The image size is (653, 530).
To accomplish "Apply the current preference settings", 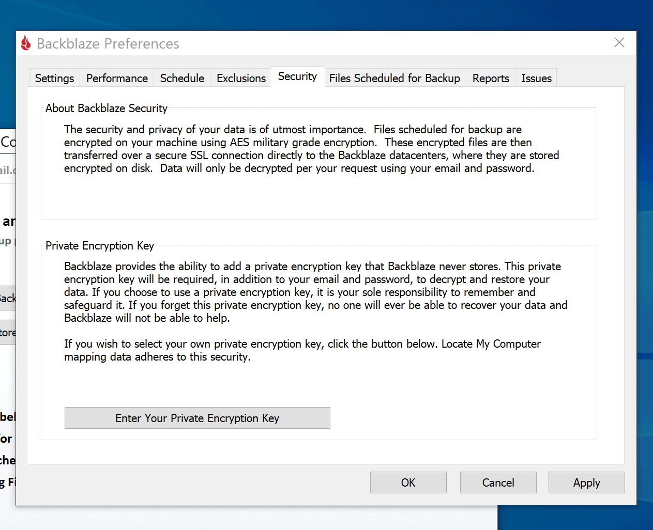I will point(586,482).
